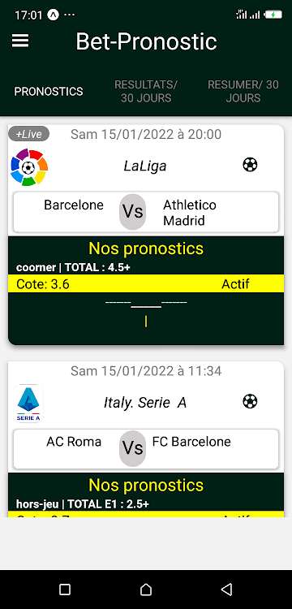This screenshot has width=292, height=609.
Task: Tap the Bet-Pronostic title
Action: 146,41
